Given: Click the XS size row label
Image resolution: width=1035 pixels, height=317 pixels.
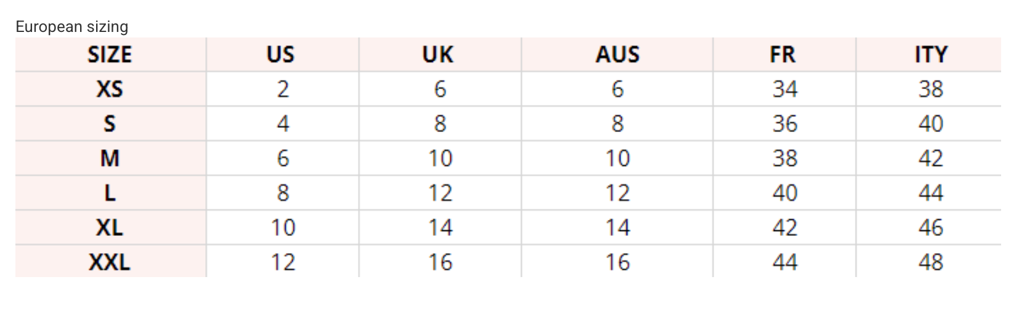Looking at the screenshot, I should [110, 90].
